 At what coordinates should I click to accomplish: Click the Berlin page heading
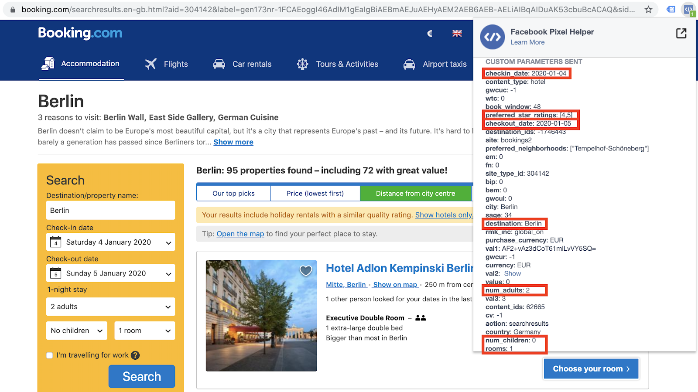pyautogui.click(x=61, y=101)
